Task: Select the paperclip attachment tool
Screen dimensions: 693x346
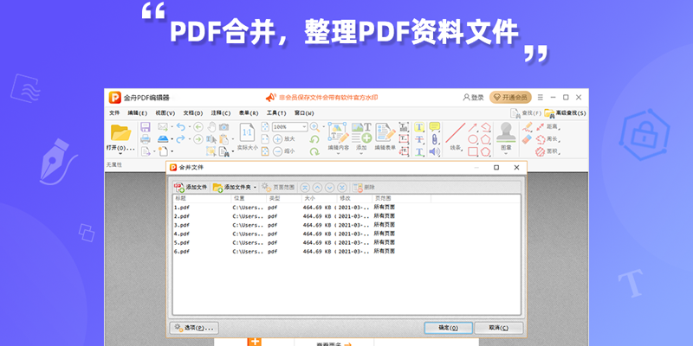Action: pos(435,139)
